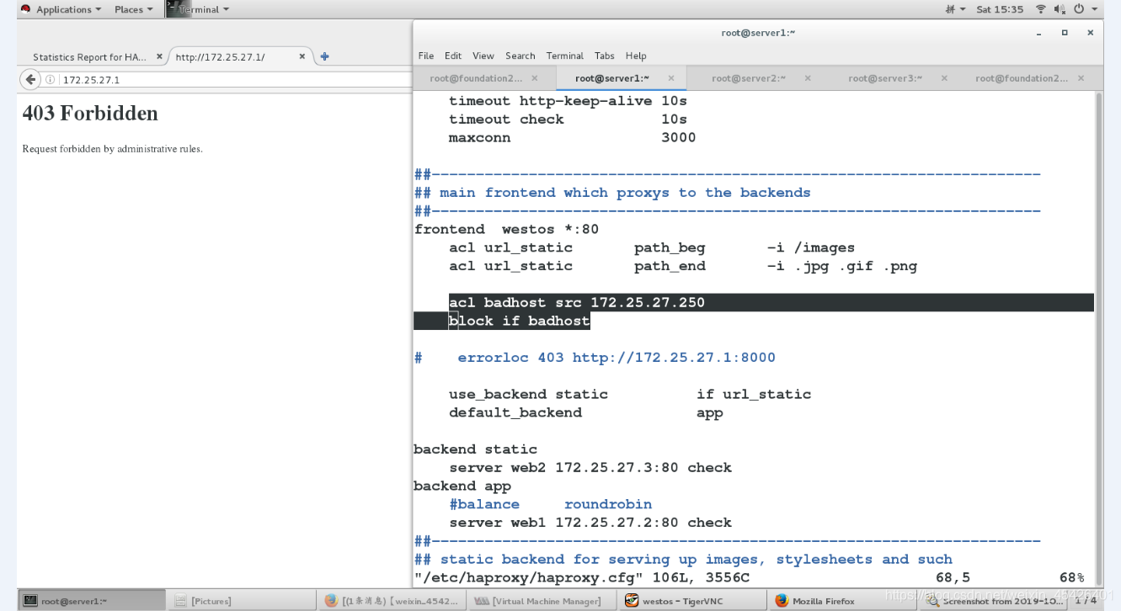Switch to Statistics Report for HA browser tab

click(x=89, y=57)
